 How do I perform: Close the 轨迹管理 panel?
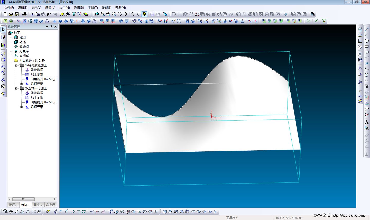click(x=55, y=26)
